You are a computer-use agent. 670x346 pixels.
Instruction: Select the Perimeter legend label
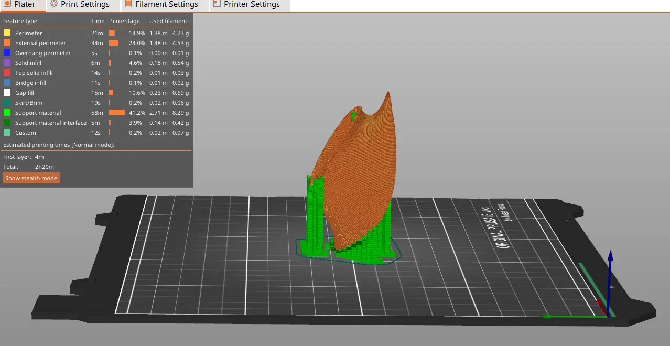[28, 33]
